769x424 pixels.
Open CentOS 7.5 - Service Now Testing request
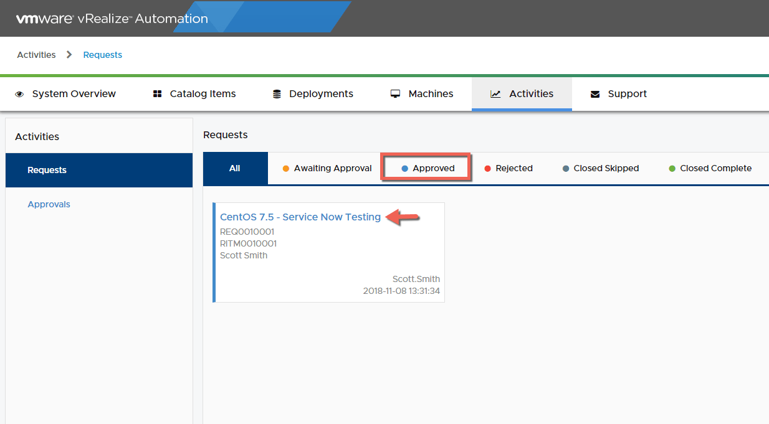pos(300,217)
